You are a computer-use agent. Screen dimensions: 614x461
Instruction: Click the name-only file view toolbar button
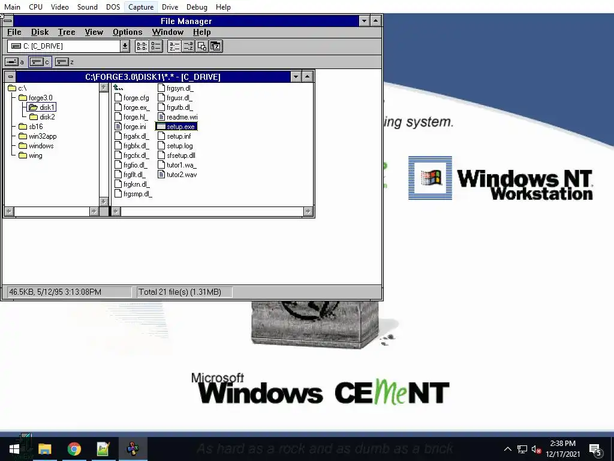coord(142,46)
